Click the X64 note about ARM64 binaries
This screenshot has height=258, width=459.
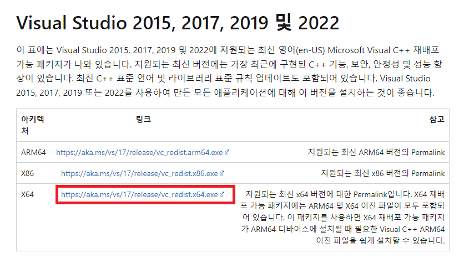[x=342, y=218]
